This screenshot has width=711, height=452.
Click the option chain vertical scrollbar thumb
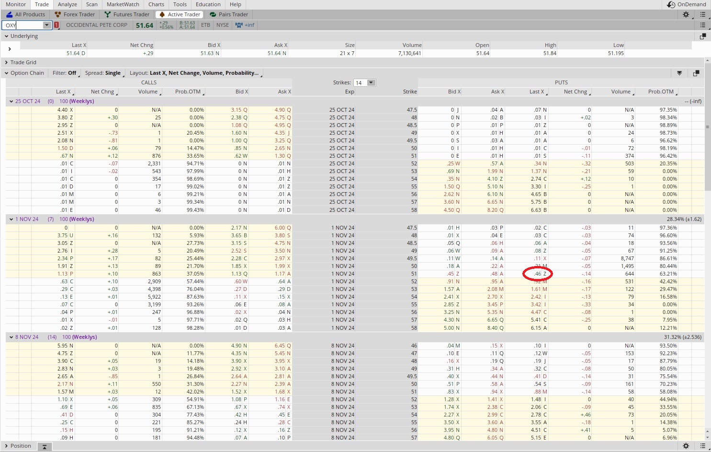coord(707,127)
